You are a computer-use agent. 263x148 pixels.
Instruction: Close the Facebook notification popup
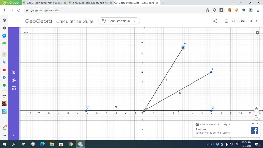pyautogui.click(x=258, y=124)
